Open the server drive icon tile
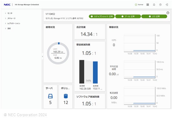 pyautogui.click(x=50, y=96)
